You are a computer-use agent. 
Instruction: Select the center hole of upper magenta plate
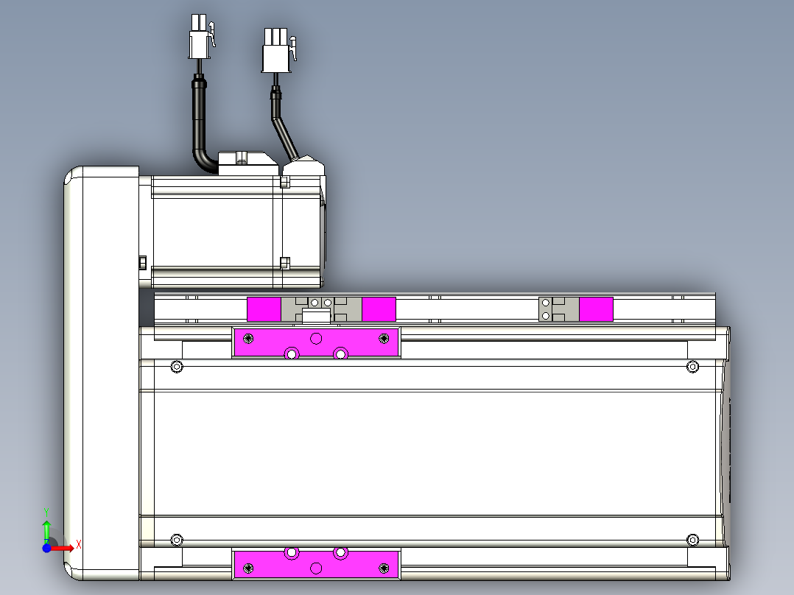tap(316, 338)
